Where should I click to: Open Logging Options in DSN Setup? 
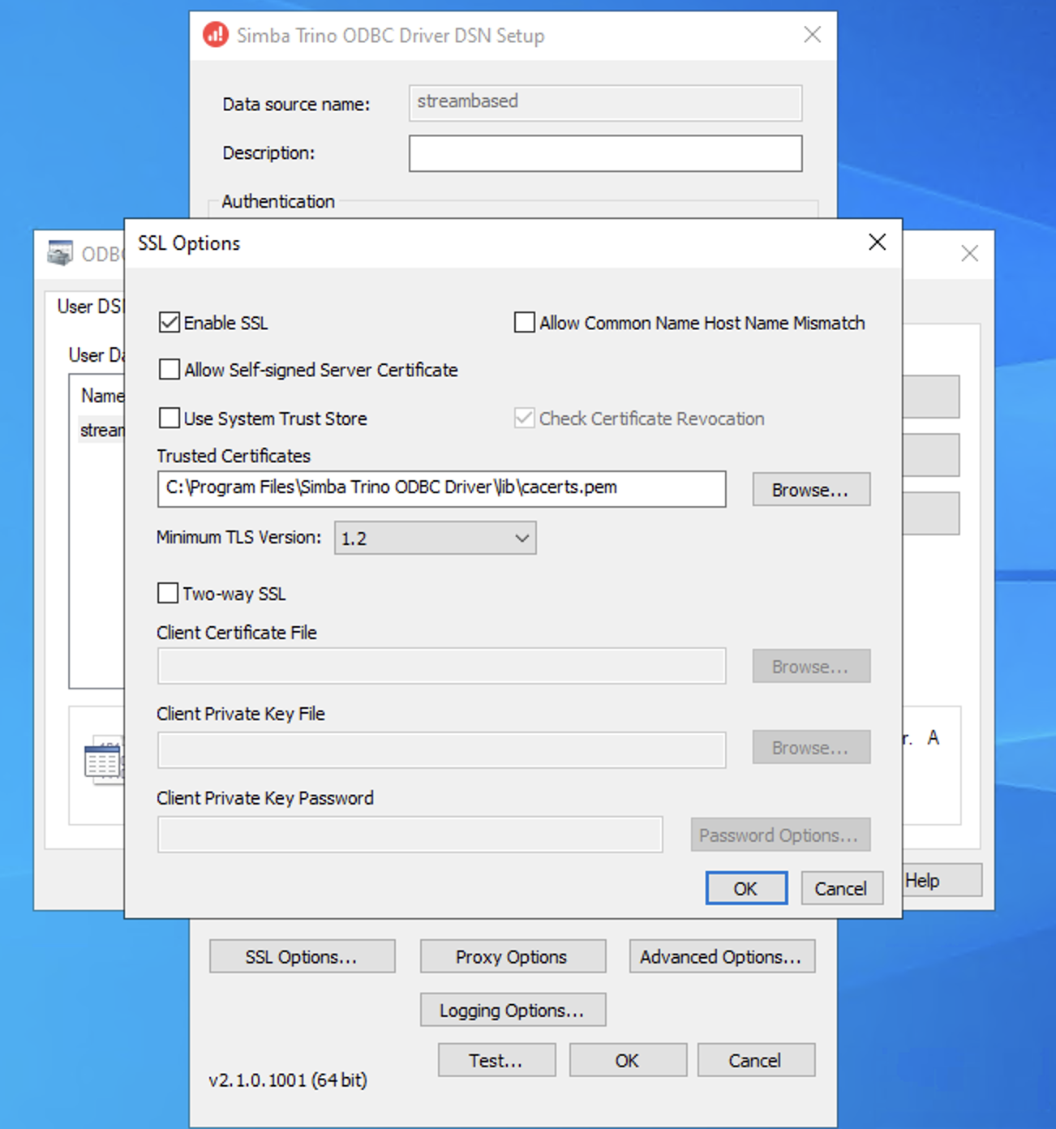pyautogui.click(x=513, y=1011)
